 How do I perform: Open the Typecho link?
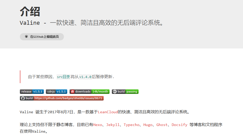(131, 125)
